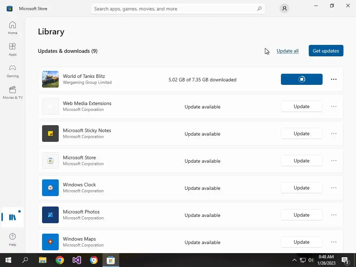Stop the World of Tanks Blitz download
Screen dimensions: 356x267
pos(301,79)
